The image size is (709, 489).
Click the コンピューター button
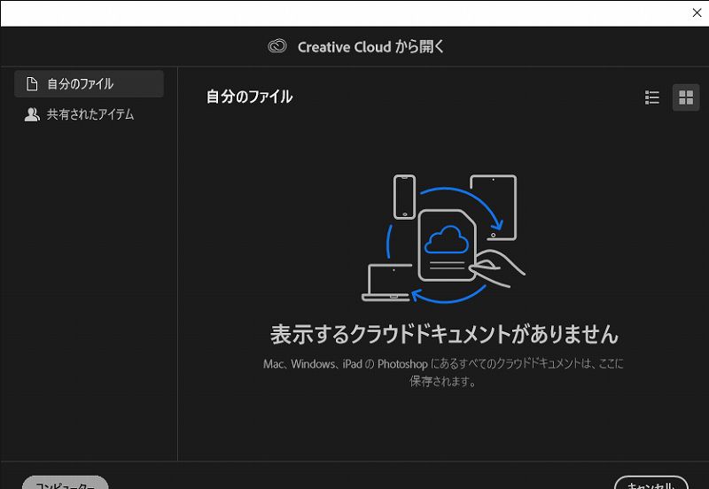click(66, 483)
